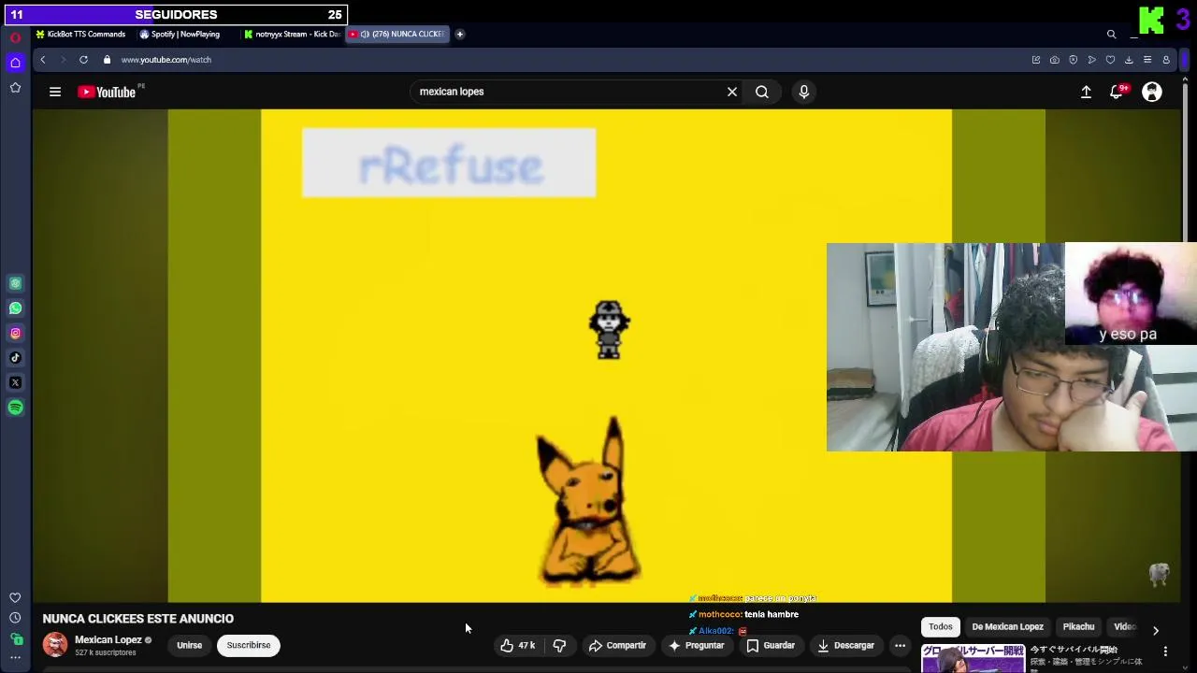Switch to notnyyx Stream Kick tab
This screenshot has width=1197, height=673.
click(293, 35)
